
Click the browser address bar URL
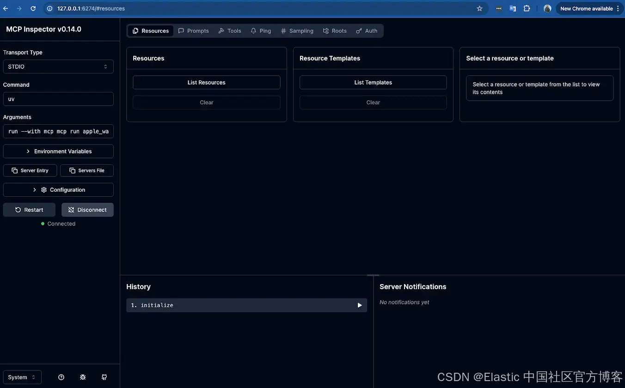[x=91, y=8]
